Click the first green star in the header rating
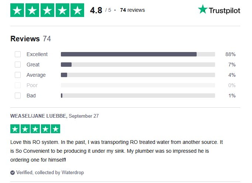252x183 pixels. 17,10
